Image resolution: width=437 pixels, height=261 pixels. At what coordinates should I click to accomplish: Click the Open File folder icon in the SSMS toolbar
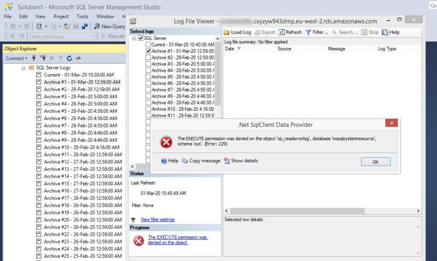67,26
